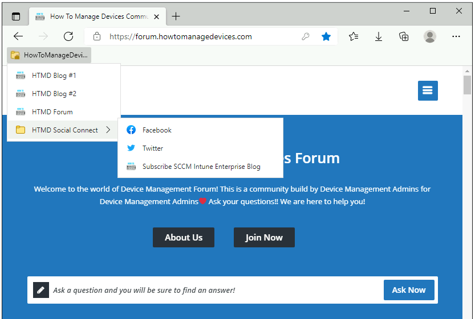Collapse the HowToManageDevi... favorites folder
475x319 pixels.
click(49, 55)
